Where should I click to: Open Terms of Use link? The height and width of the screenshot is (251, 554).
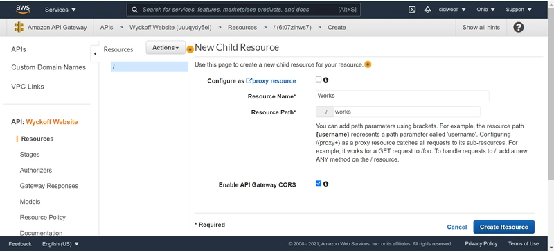coord(524,243)
